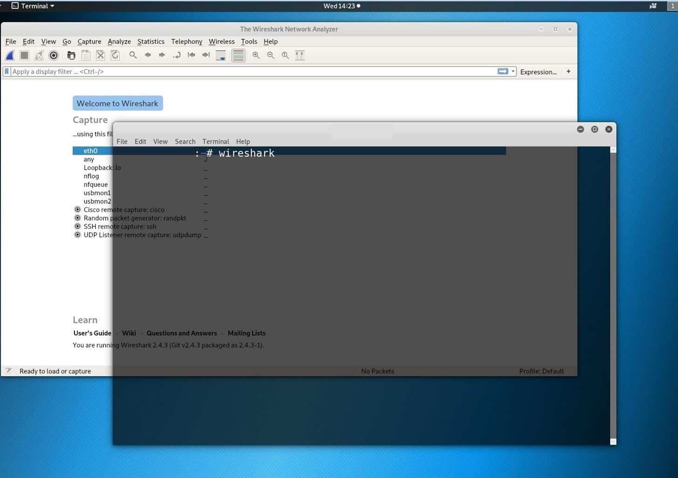This screenshot has height=478, width=678.
Task: Open the Wireless menu
Action: tap(222, 41)
